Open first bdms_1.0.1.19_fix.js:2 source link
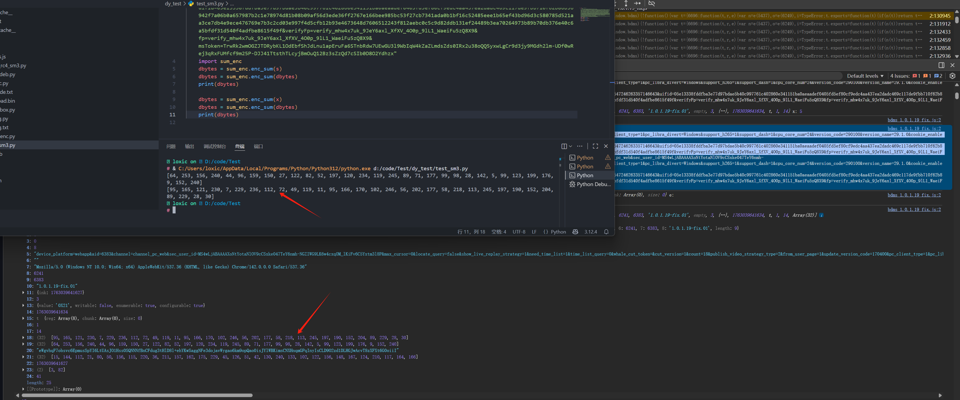The height and width of the screenshot is (400, 960). [914, 120]
